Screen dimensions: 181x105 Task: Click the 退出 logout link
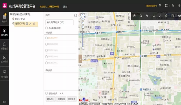tap(65, 7)
